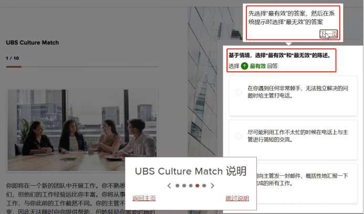364x214 pixels.
Task: Click the 返回主页 link
Action: coord(144,198)
